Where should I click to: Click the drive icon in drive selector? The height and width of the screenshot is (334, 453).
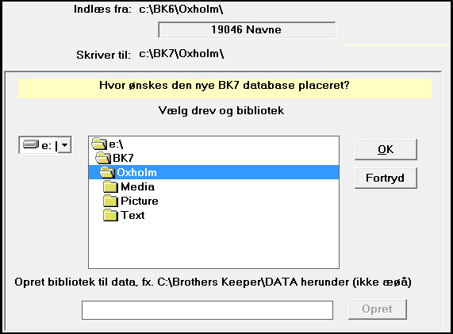[31, 144]
